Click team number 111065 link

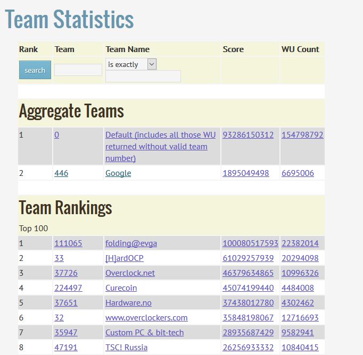point(68,243)
